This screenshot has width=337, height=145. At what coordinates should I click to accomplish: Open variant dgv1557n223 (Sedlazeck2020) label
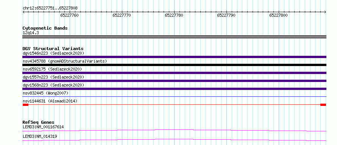coord(53,77)
